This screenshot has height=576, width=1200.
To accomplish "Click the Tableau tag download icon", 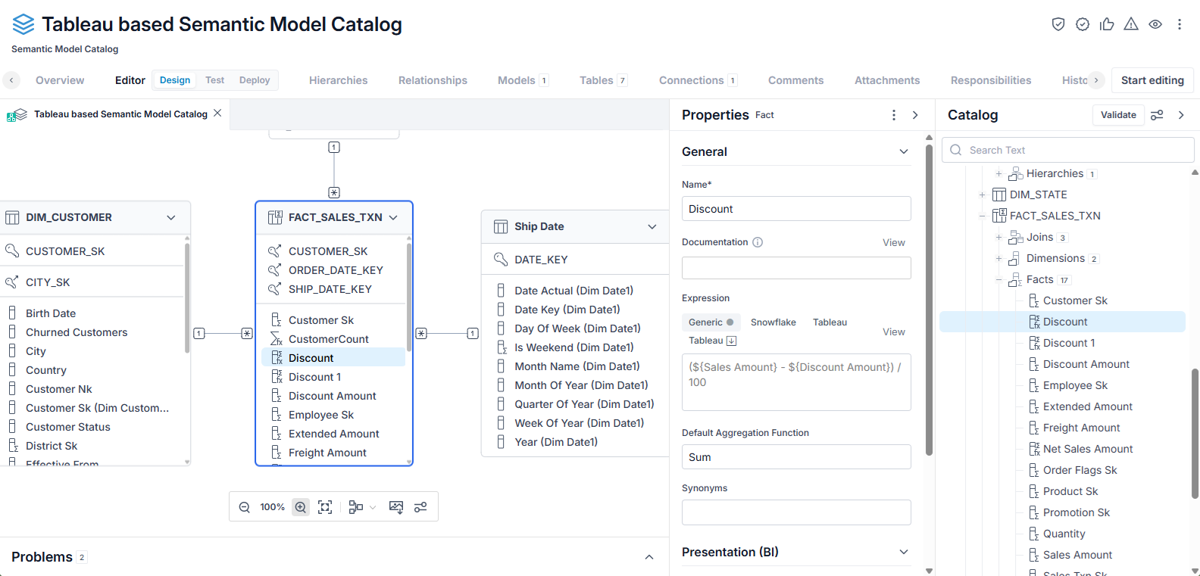I will (x=732, y=341).
